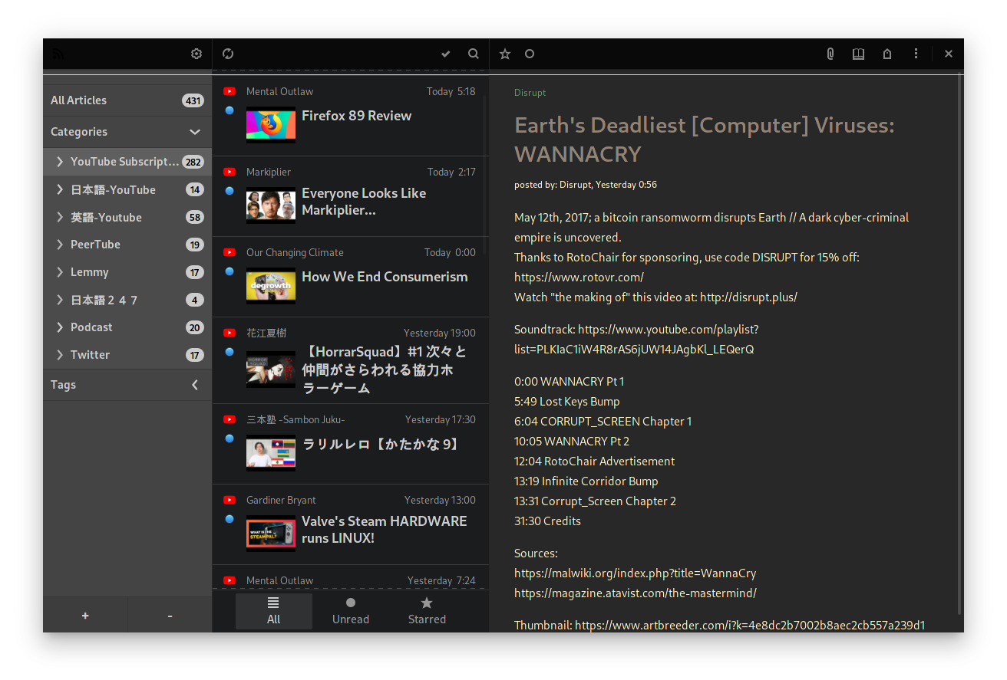1007x680 pixels.
Task: Toggle unread dot on Everyone Looks Like Markiplier
Action: [x=229, y=191]
